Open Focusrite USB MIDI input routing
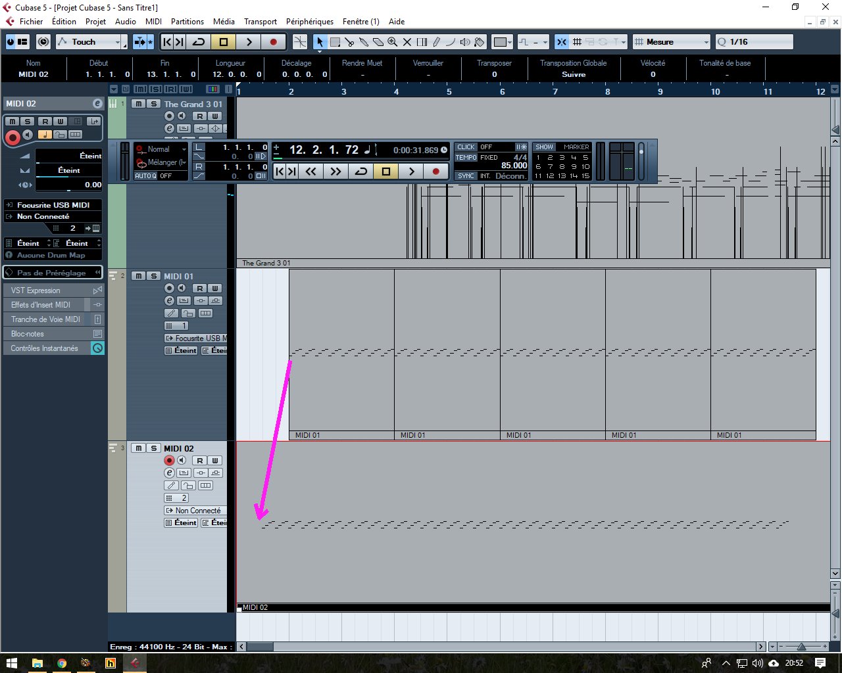 coord(53,205)
